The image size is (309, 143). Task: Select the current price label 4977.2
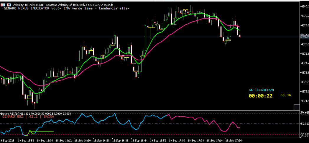(305, 37)
